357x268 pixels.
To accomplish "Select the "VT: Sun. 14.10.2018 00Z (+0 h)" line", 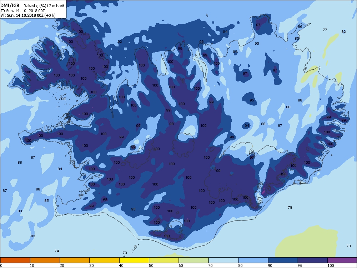I will 28,15.
